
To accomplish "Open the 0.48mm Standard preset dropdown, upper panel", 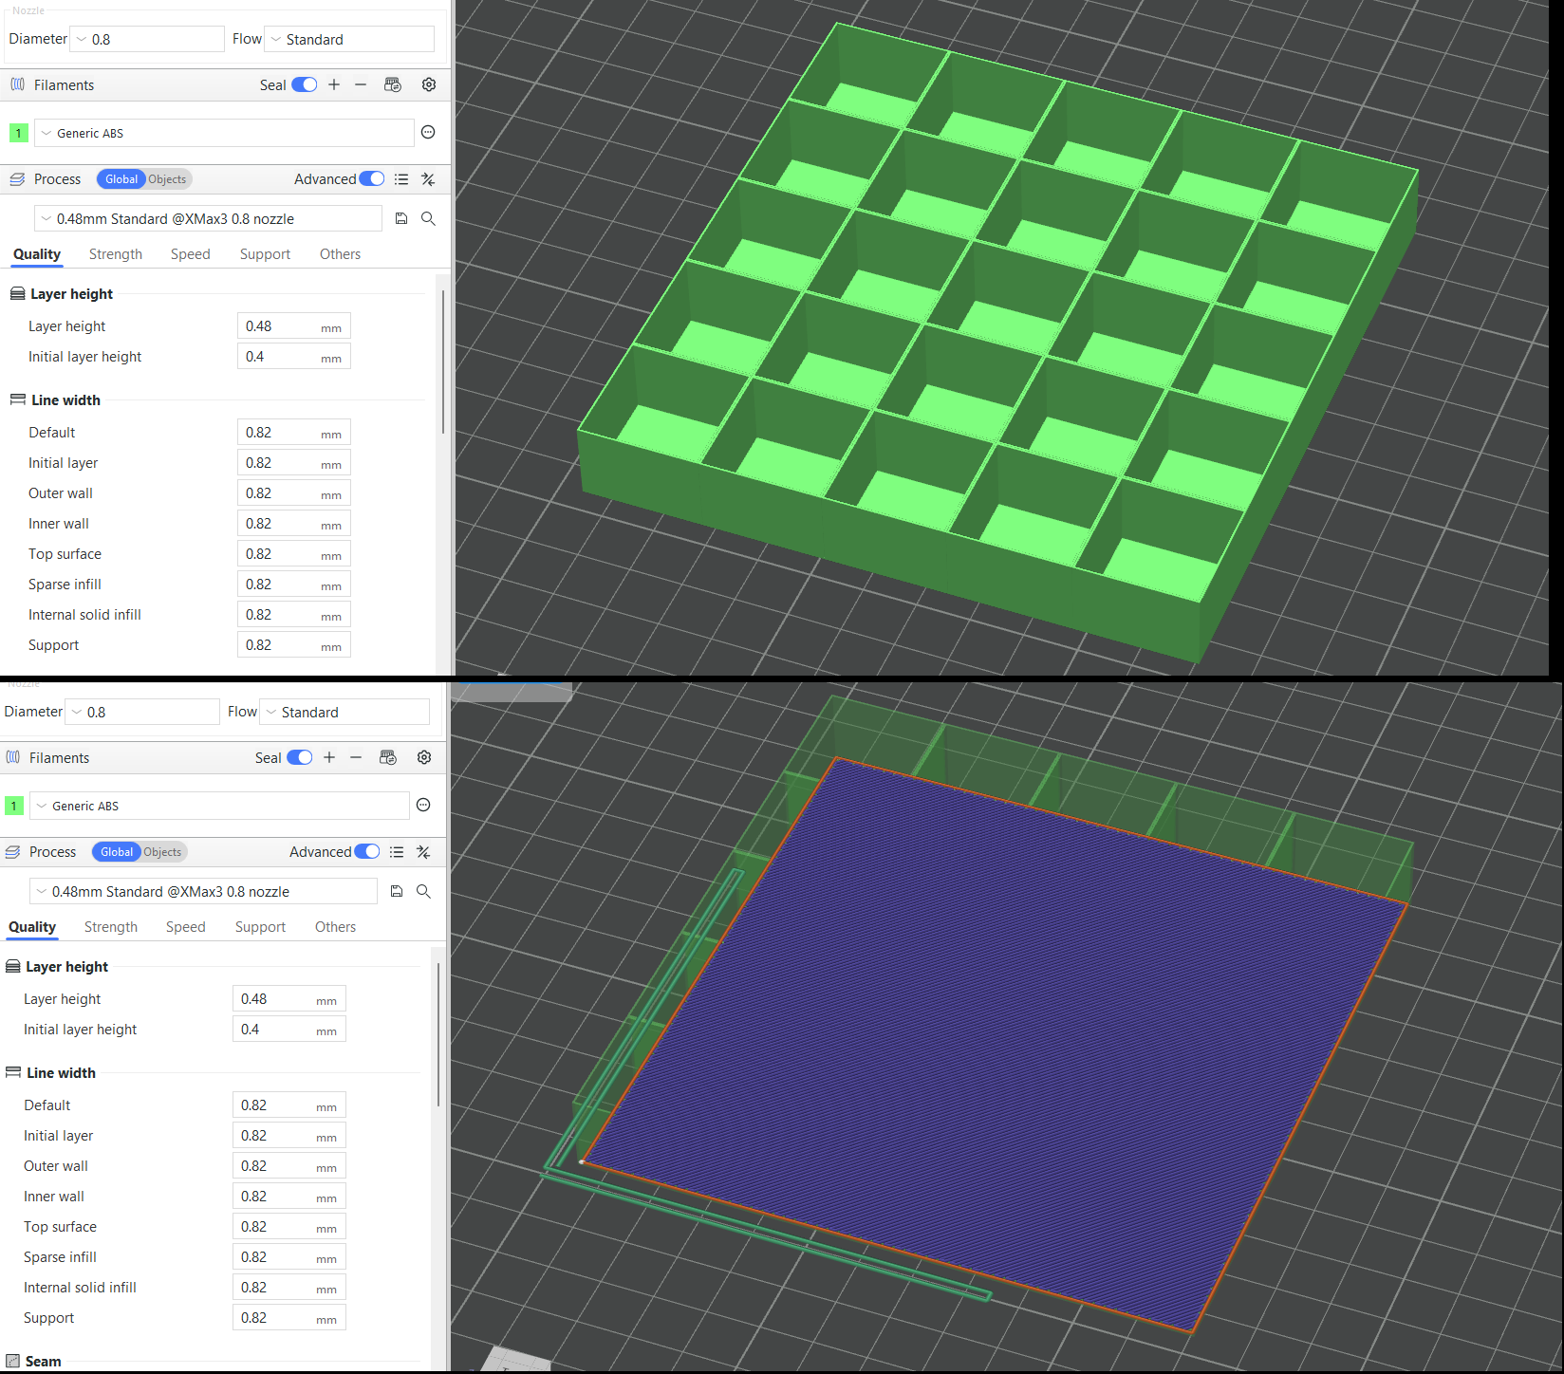I will 208,218.
